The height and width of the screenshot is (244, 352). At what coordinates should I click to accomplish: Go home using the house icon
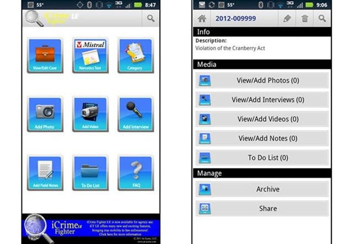coord(201,18)
